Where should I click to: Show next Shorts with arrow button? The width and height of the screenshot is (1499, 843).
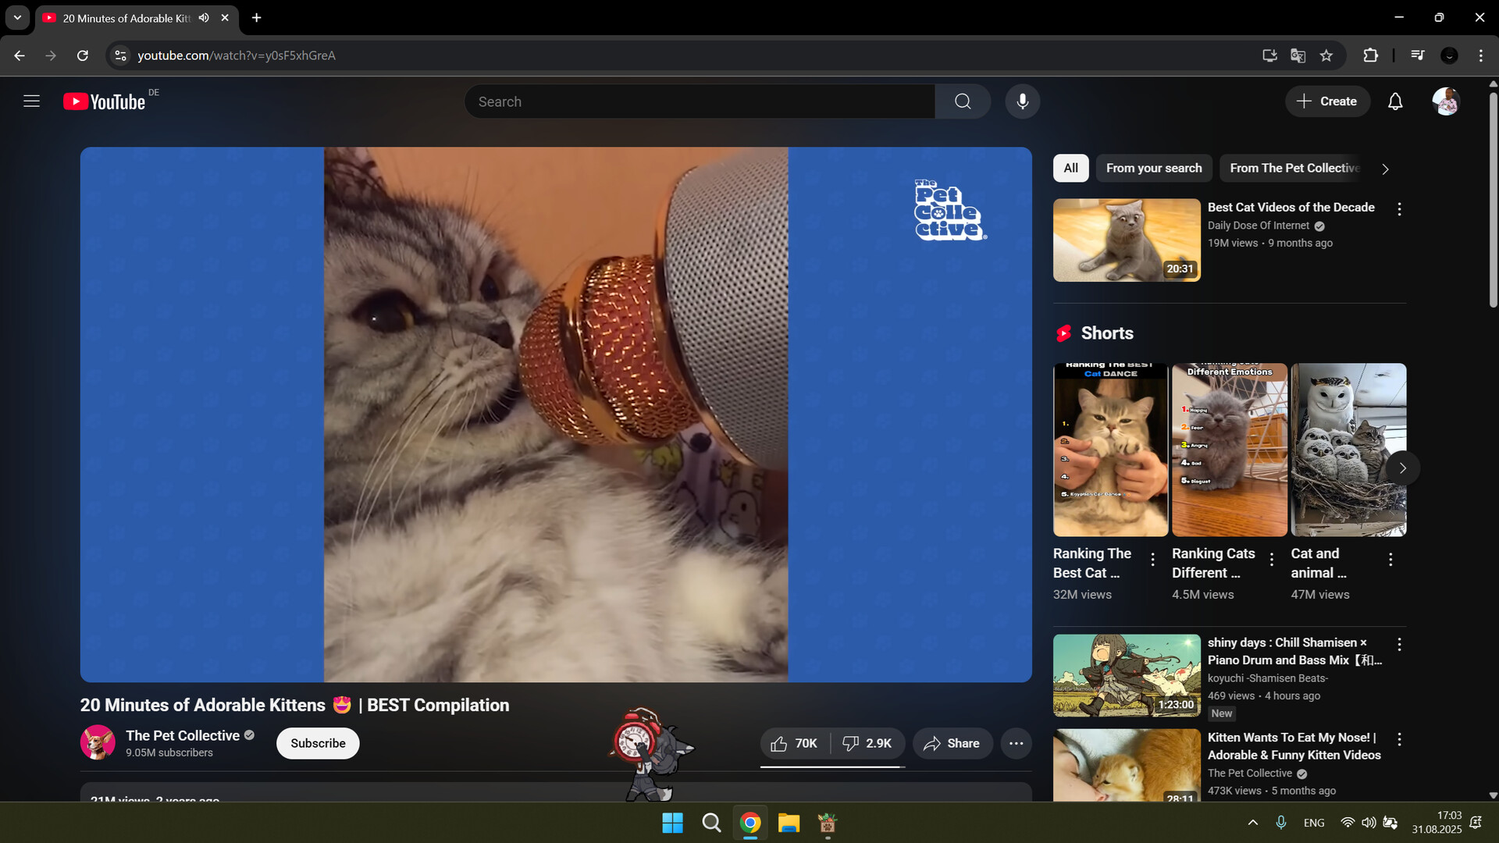click(x=1402, y=468)
